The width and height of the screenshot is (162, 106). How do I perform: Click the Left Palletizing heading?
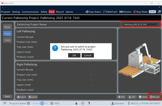click(26, 31)
